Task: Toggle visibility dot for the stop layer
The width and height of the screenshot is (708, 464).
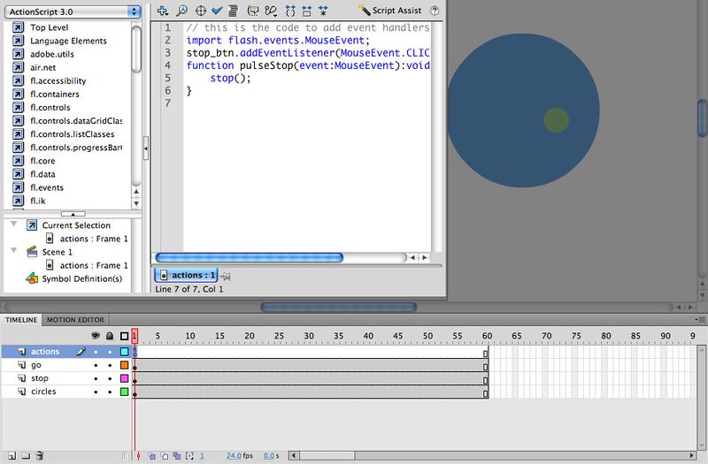Action: pyautogui.click(x=96, y=378)
